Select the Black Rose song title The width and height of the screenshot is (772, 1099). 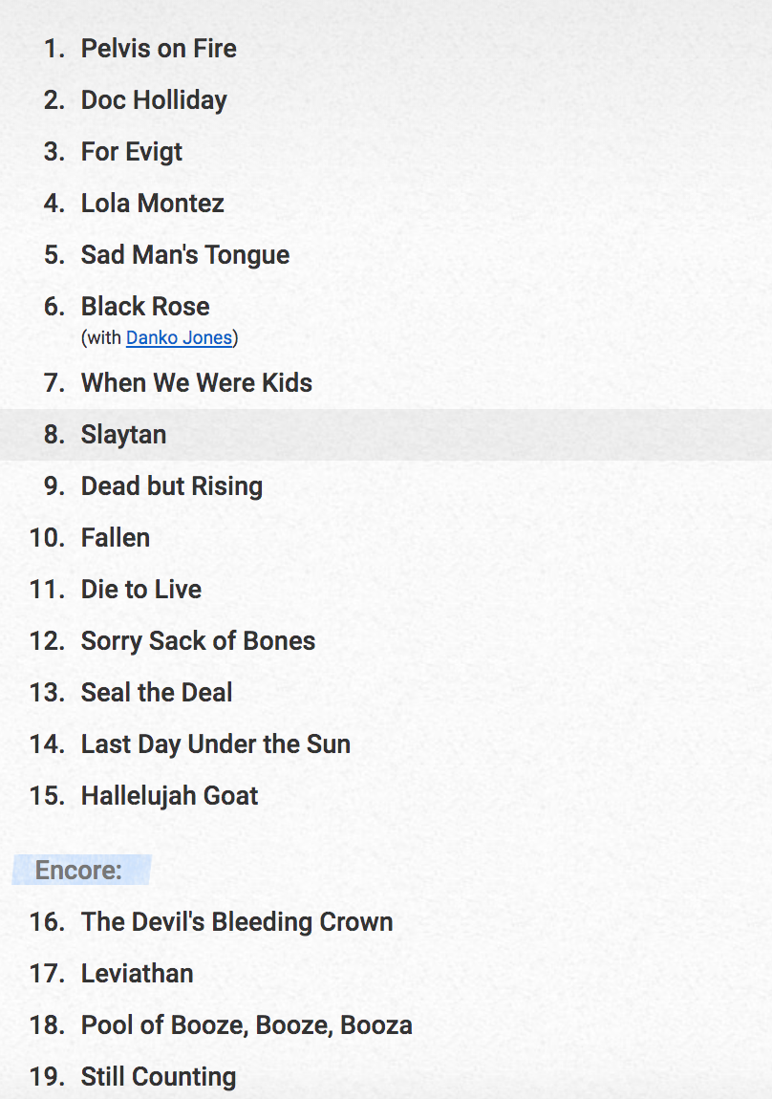[x=146, y=307]
